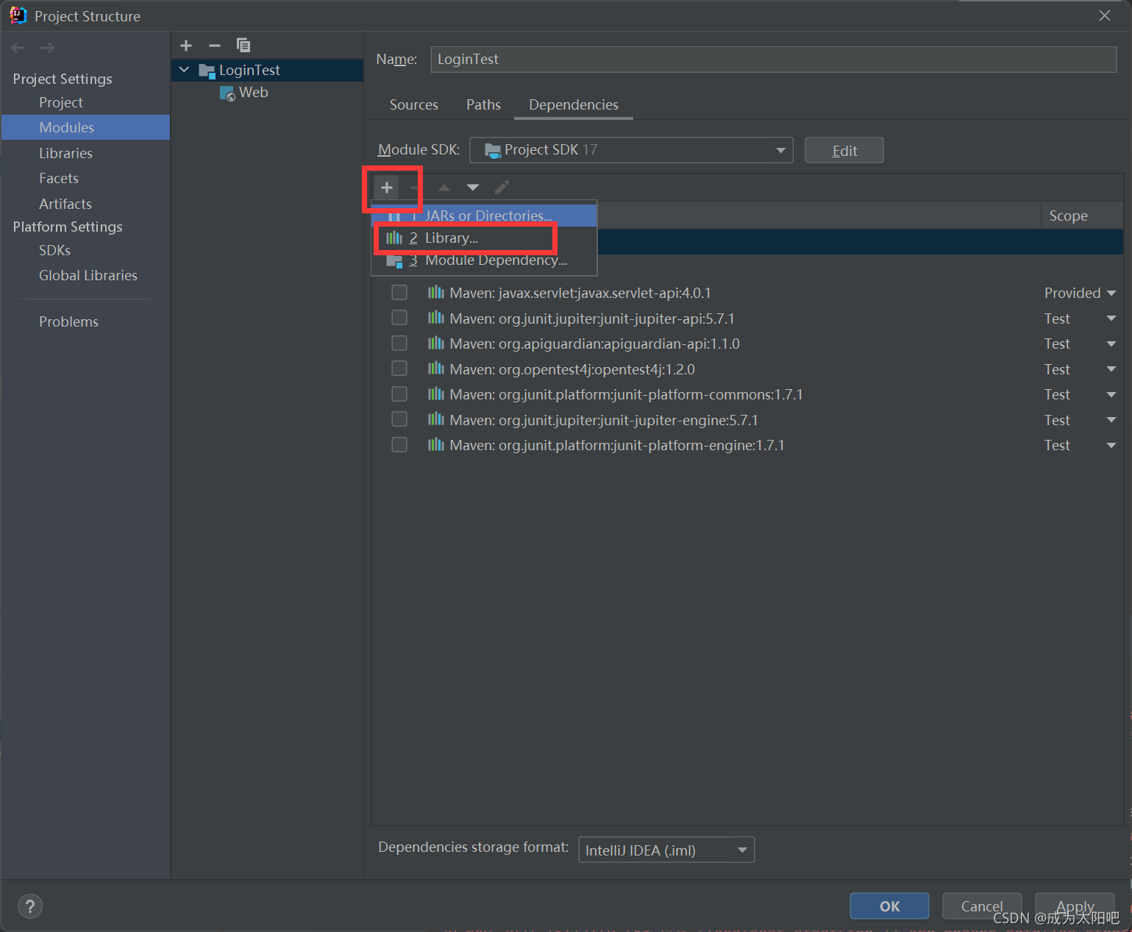Toggle export checkbox for junit-platform-engine

pyautogui.click(x=399, y=445)
